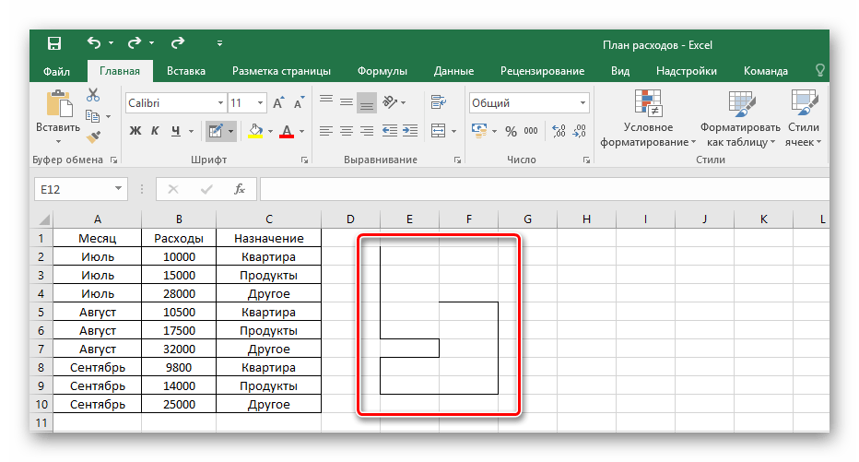
Task: Click the Increase Indent icon
Action: point(412,131)
